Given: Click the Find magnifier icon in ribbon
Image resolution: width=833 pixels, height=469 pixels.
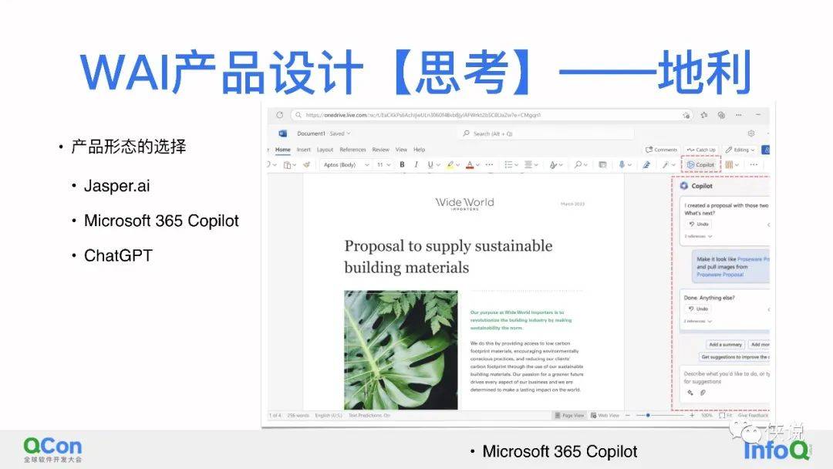Looking at the screenshot, I should pos(578,164).
